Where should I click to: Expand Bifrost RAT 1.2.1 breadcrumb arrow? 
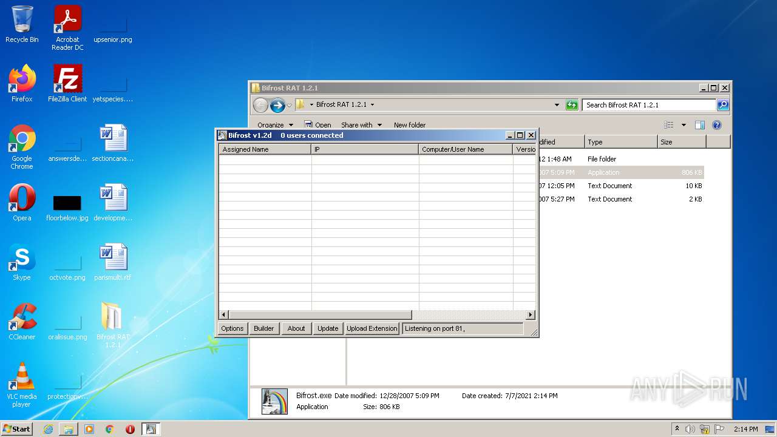click(x=372, y=105)
